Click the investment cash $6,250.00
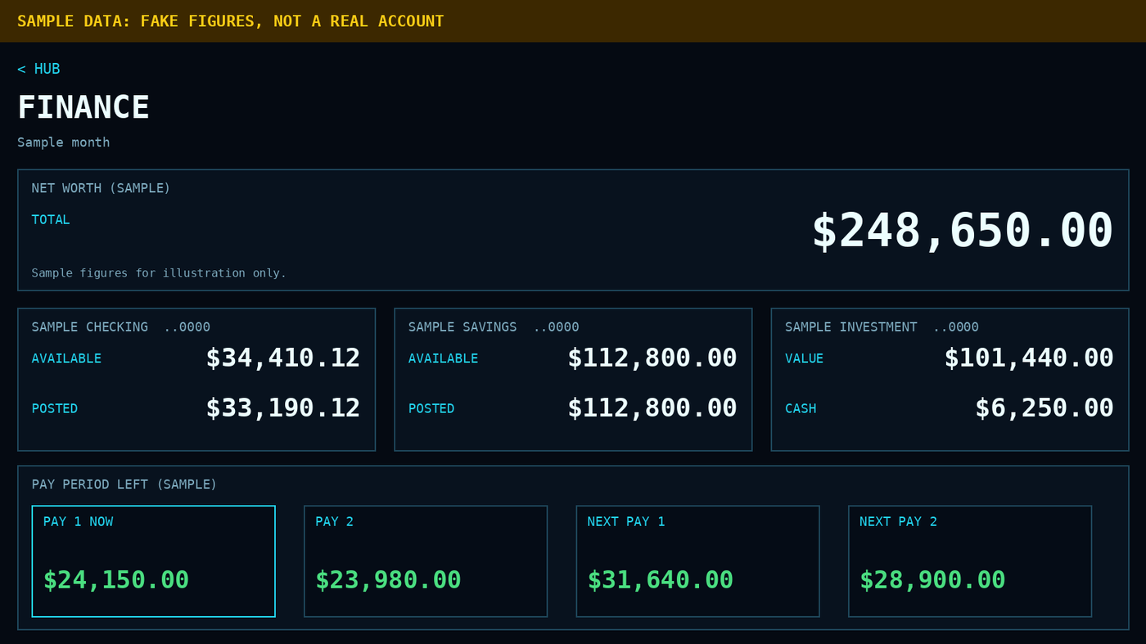This screenshot has width=1146, height=644. (1044, 408)
